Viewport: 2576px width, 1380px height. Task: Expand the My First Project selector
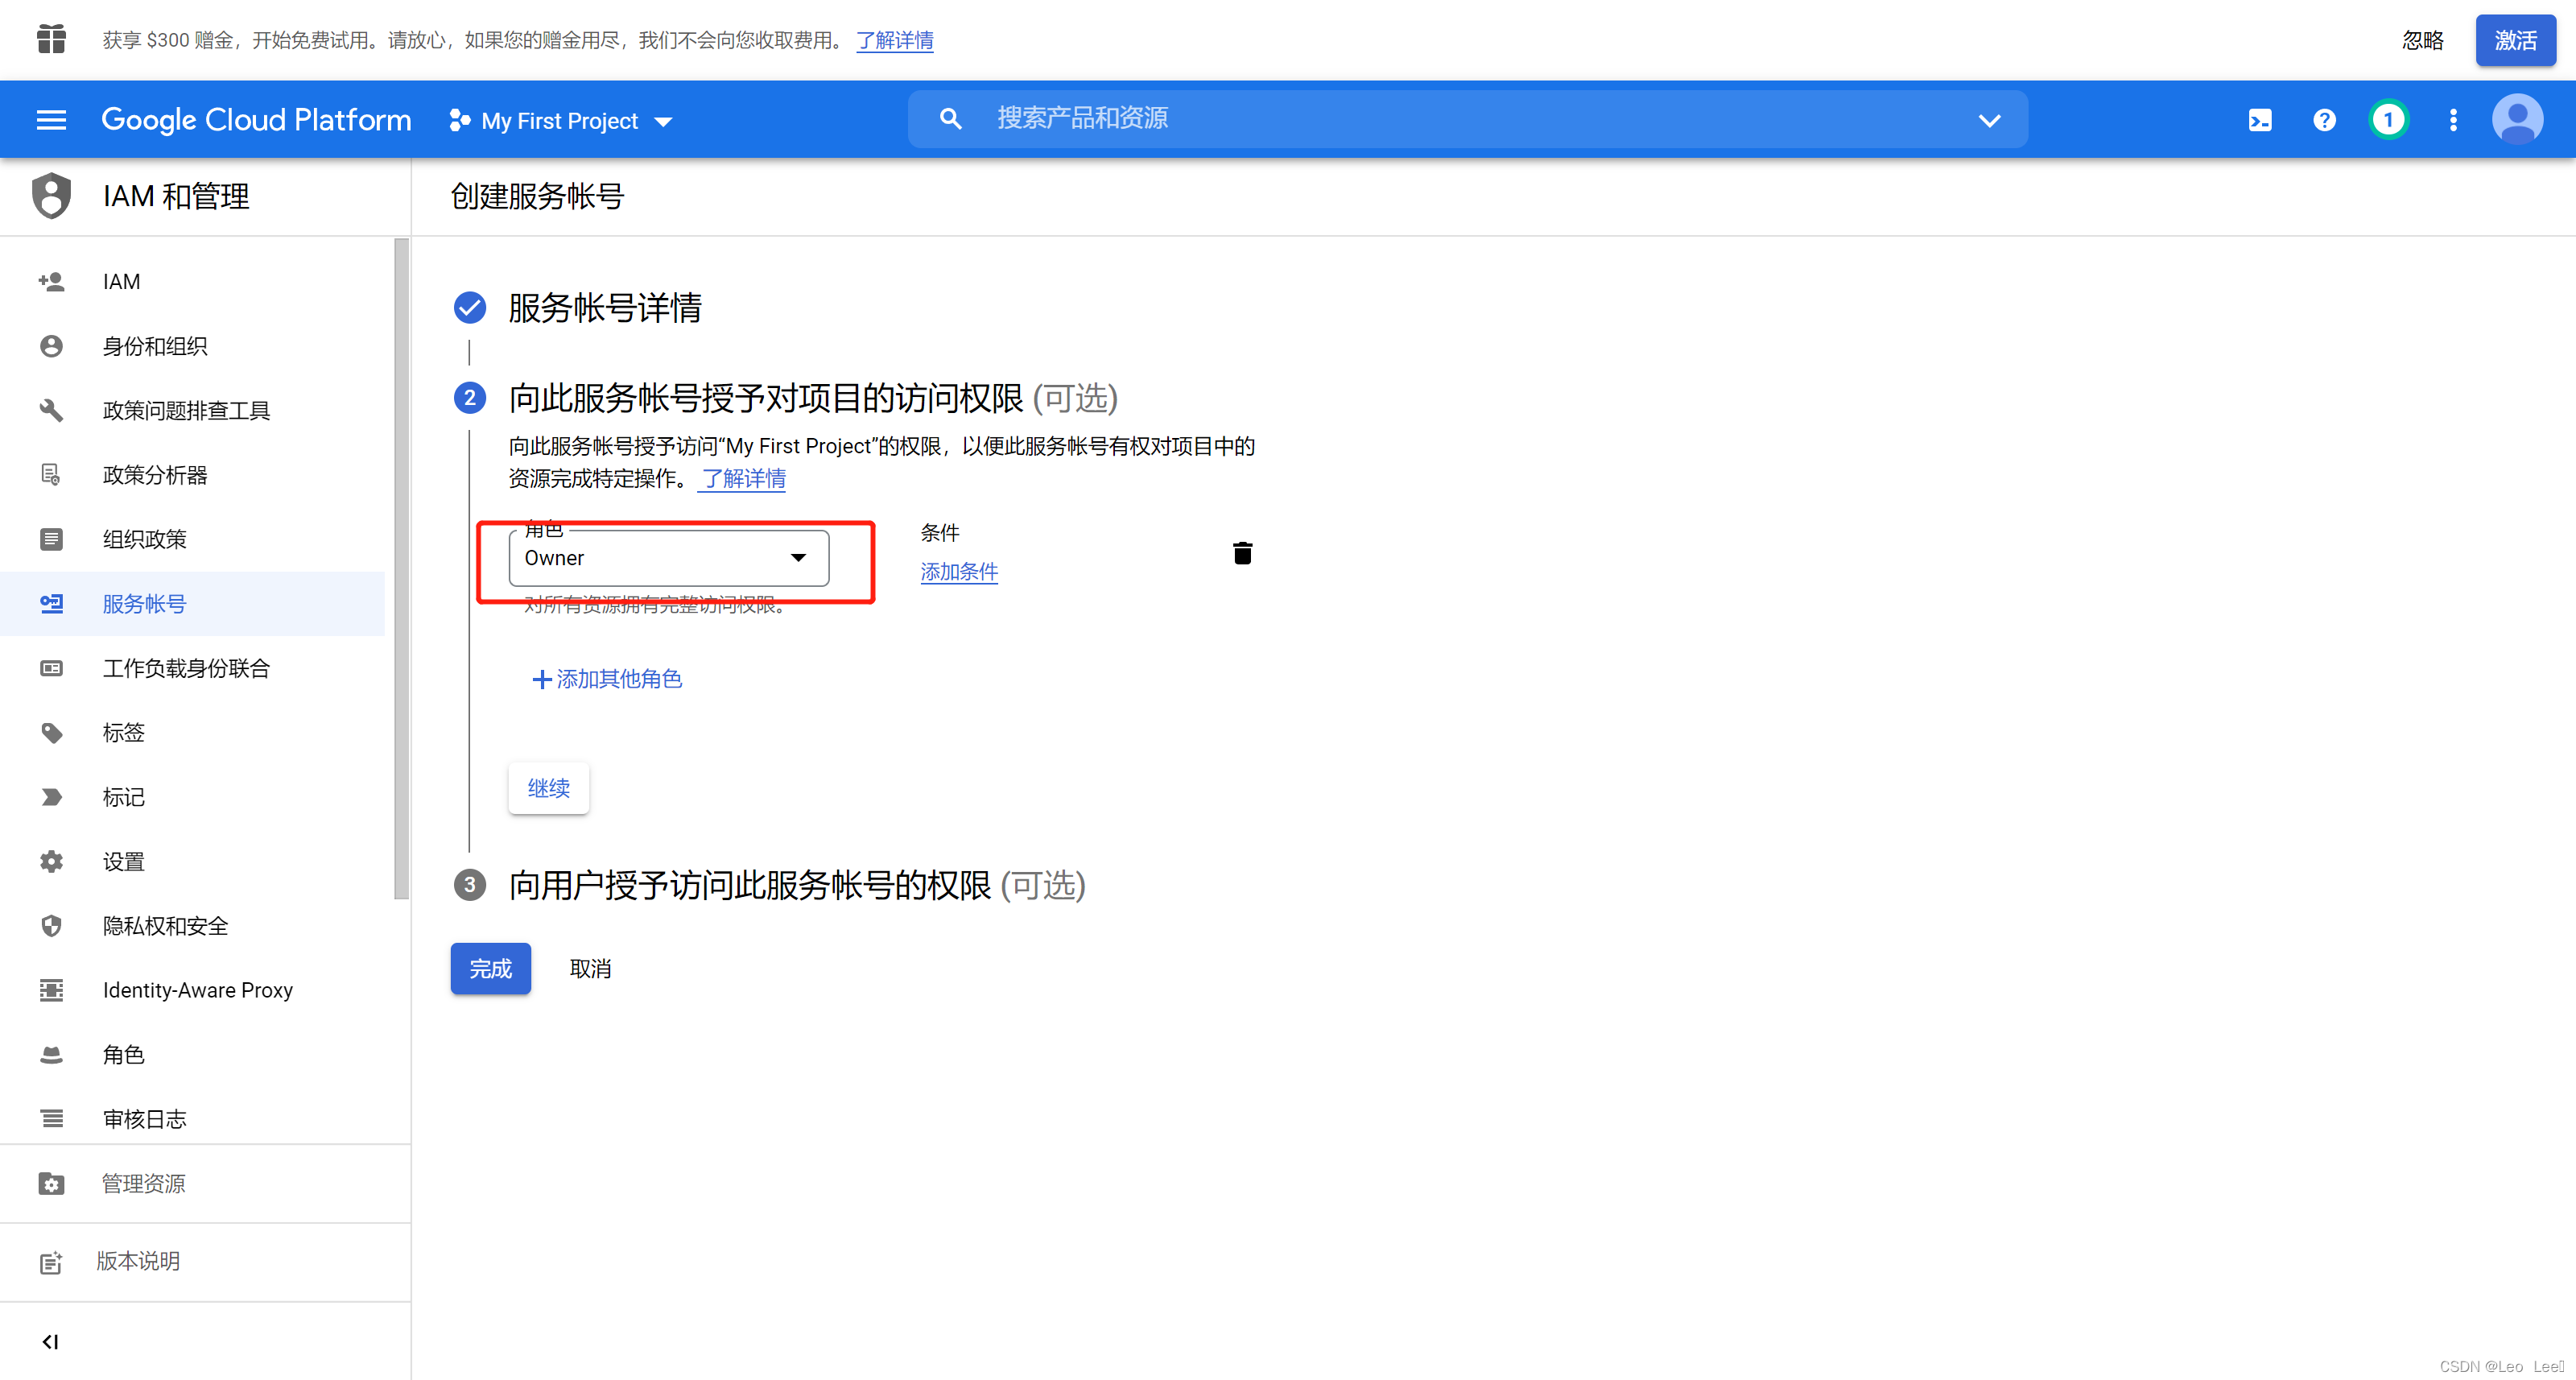coord(562,119)
